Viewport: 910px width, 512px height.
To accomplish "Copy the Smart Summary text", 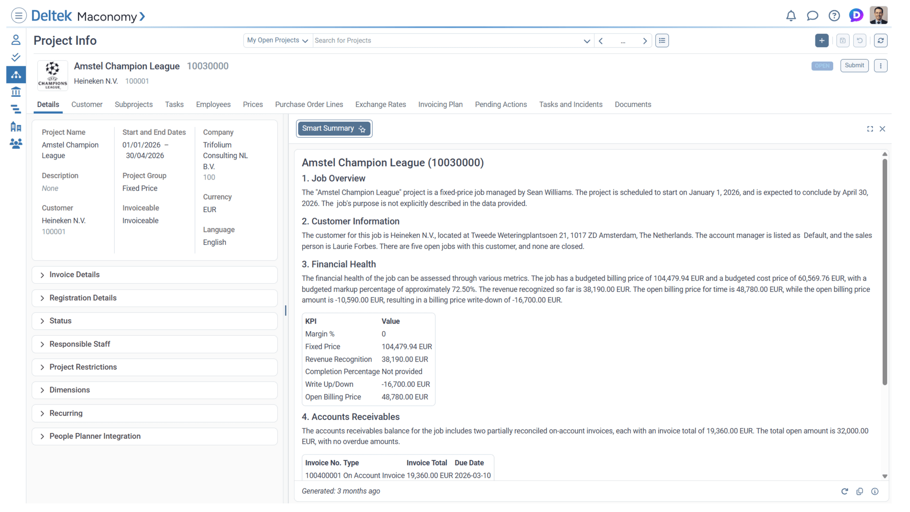I will (860, 491).
